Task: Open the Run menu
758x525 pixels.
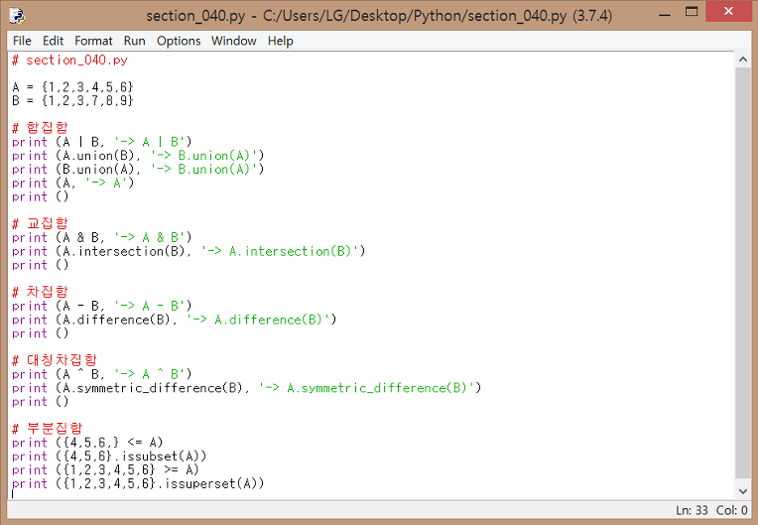Action: [x=134, y=41]
